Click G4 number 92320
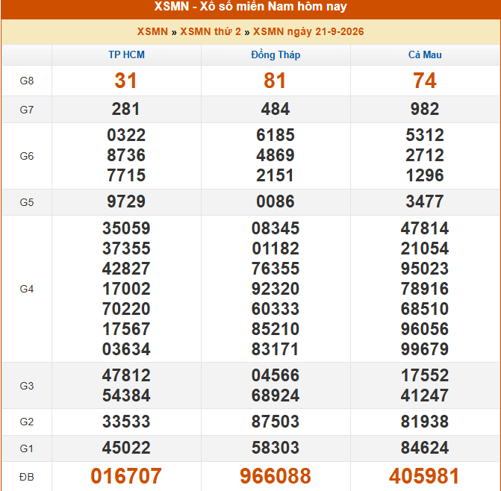This screenshot has height=491, width=501. tap(276, 289)
